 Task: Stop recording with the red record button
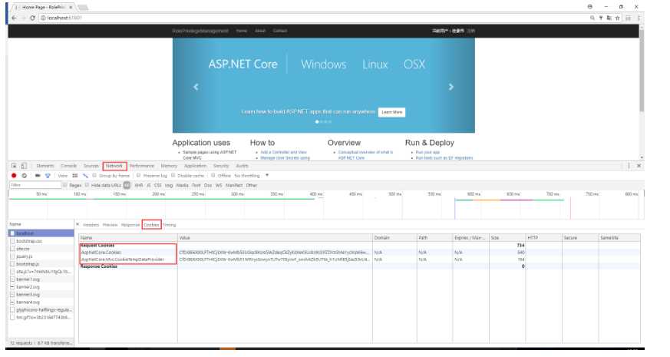[x=14, y=176]
